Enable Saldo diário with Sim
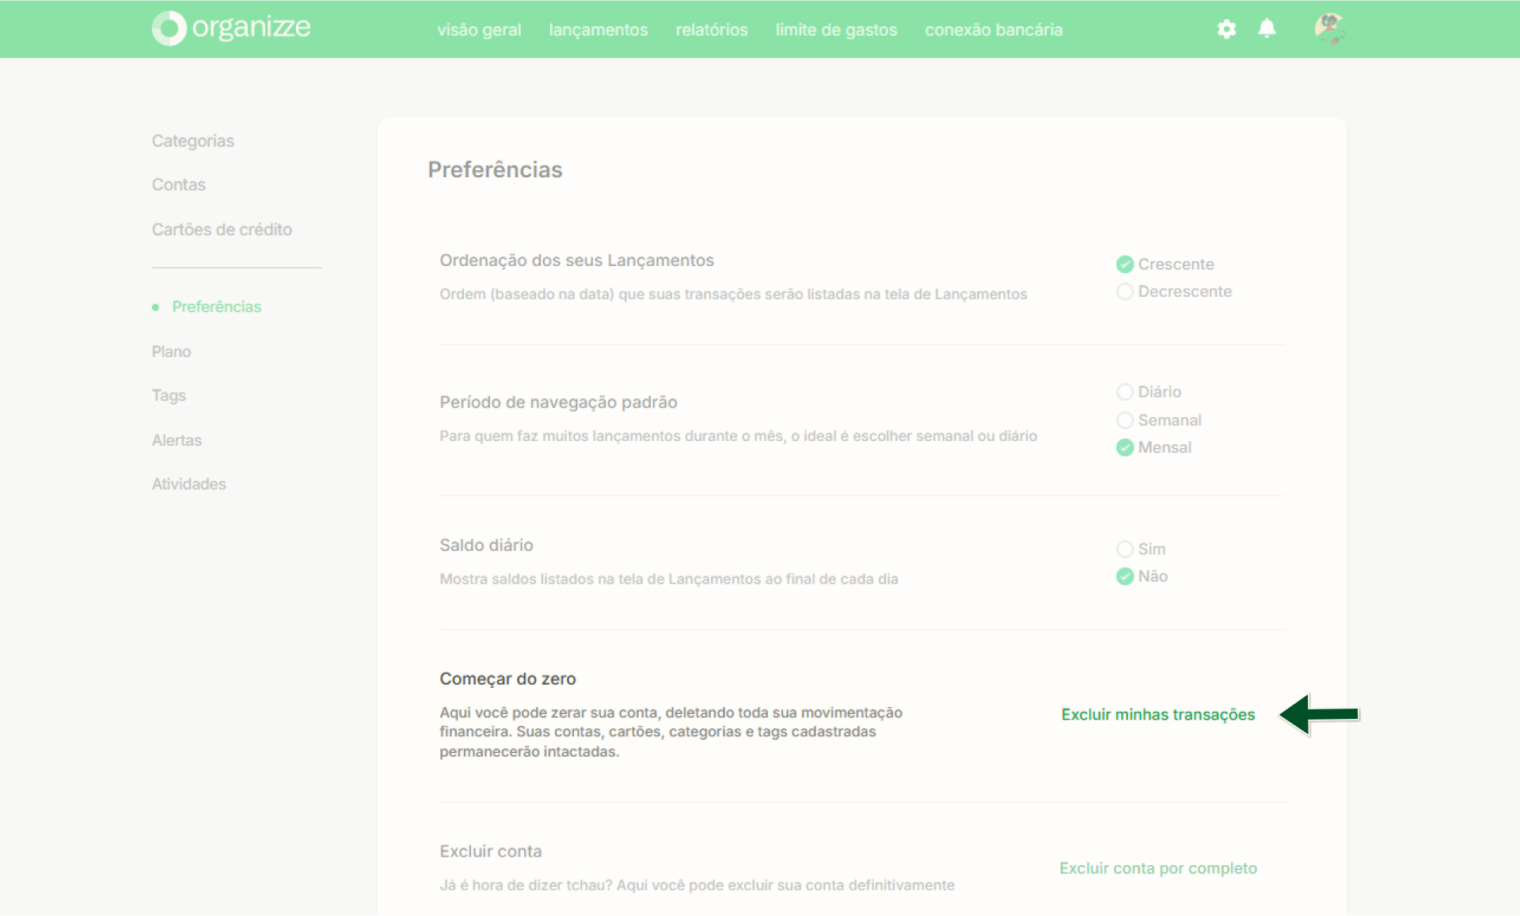 click(x=1141, y=549)
